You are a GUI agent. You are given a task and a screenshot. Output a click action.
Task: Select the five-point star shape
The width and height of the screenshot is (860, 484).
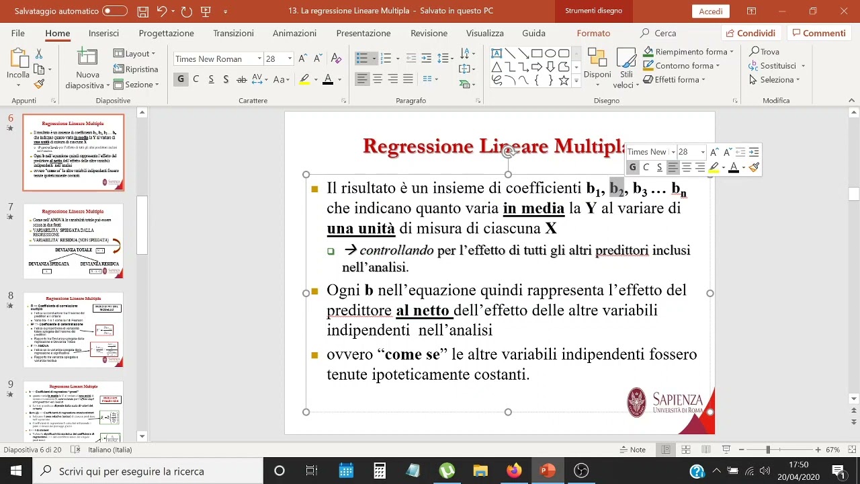[x=564, y=80]
